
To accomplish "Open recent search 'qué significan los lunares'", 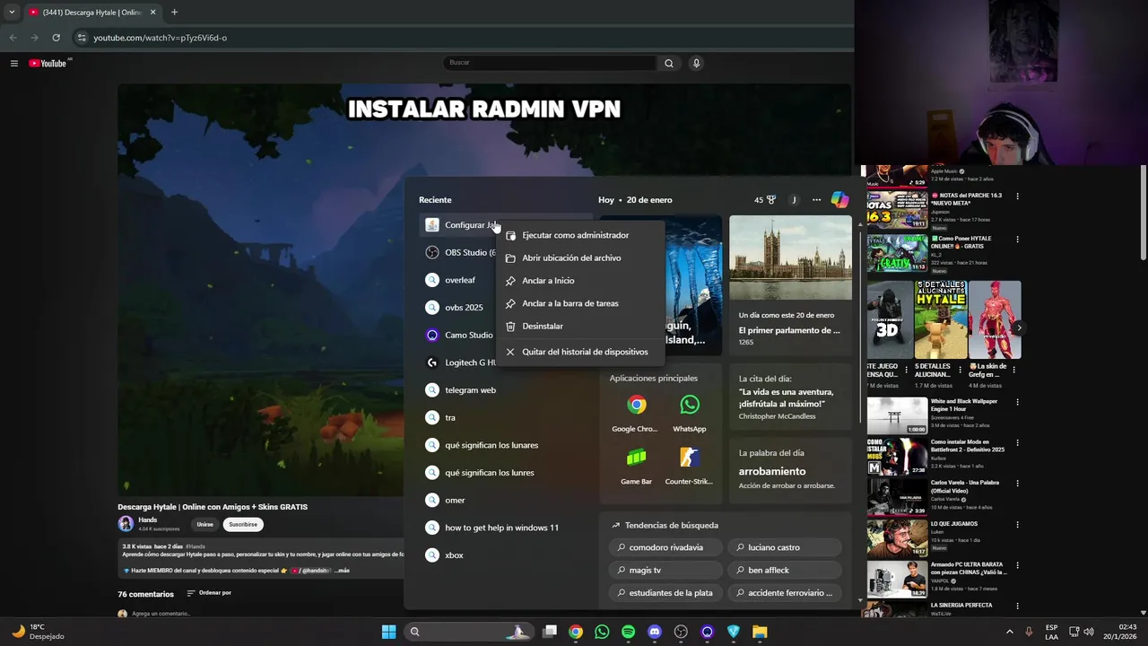I will pos(505,445).
